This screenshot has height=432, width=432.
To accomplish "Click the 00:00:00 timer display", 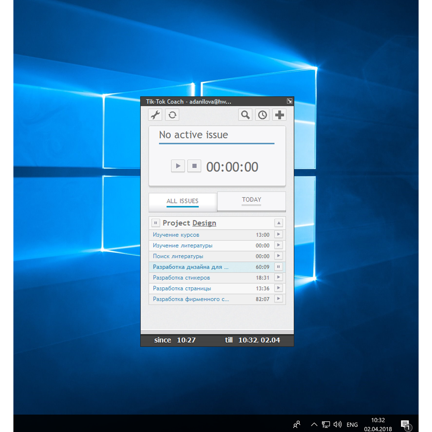I will click(x=232, y=167).
